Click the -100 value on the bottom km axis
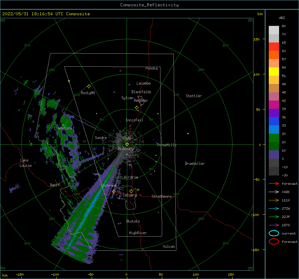299x279 pixels. 55,274
